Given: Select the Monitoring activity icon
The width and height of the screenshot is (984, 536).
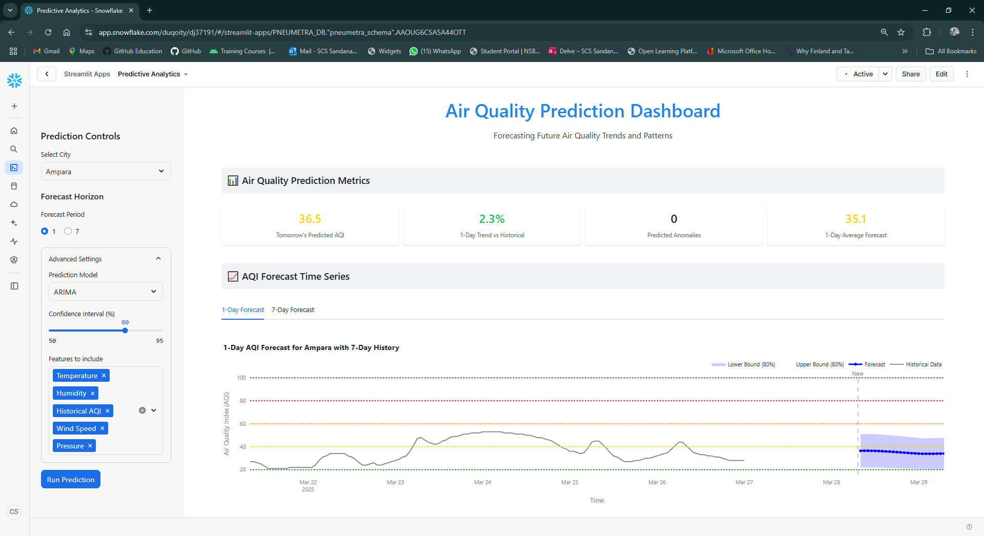Looking at the screenshot, I should pyautogui.click(x=14, y=241).
